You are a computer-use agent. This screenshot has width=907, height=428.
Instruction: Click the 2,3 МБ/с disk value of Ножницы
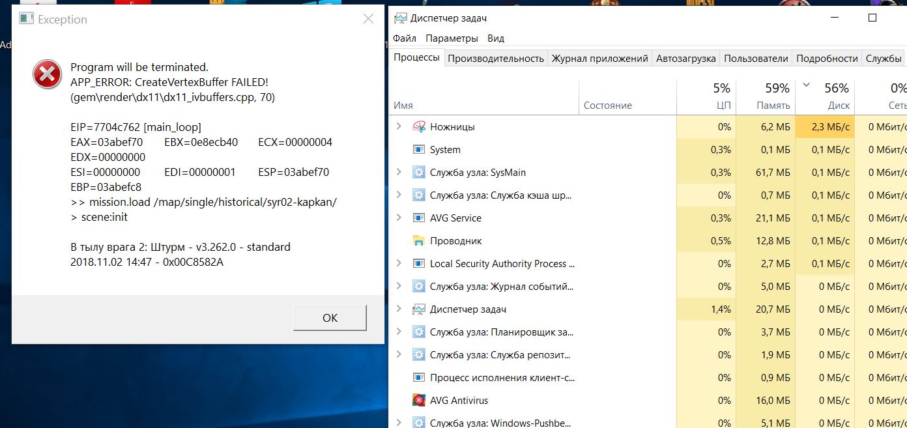pos(831,127)
